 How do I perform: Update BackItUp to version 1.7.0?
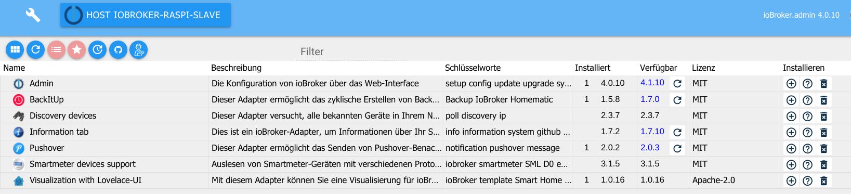click(677, 100)
